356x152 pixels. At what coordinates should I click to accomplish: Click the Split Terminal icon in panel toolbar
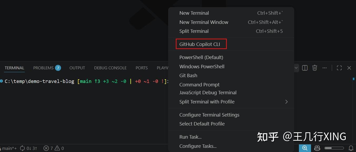point(305,68)
